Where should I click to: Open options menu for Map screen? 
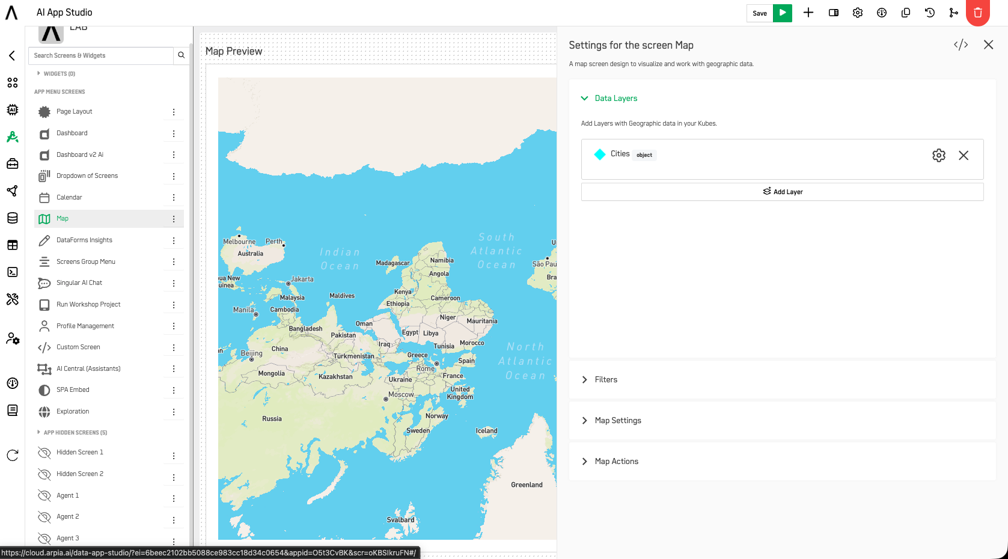tap(174, 219)
